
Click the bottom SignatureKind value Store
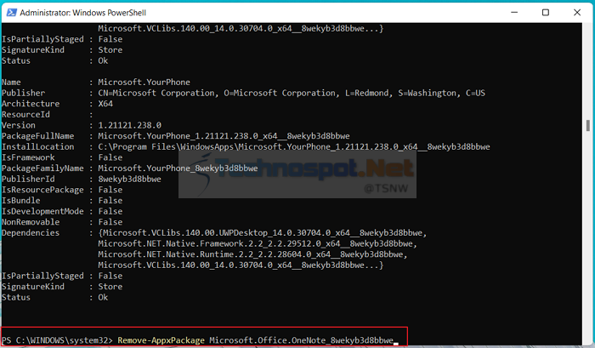click(110, 287)
